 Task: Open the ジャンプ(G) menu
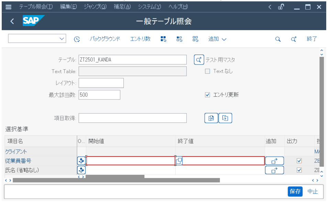click(95, 7)
